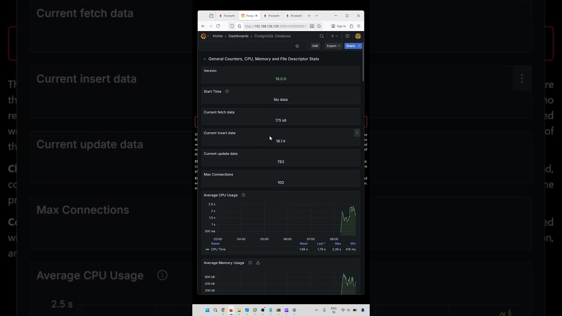Click the 18.0.0 version value
This screenshot has height=316, width=562.
click(x=281, y=79)
